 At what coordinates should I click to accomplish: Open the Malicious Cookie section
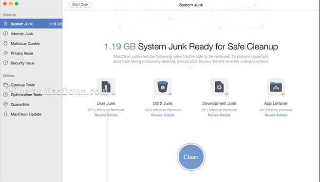coord(31,43)
